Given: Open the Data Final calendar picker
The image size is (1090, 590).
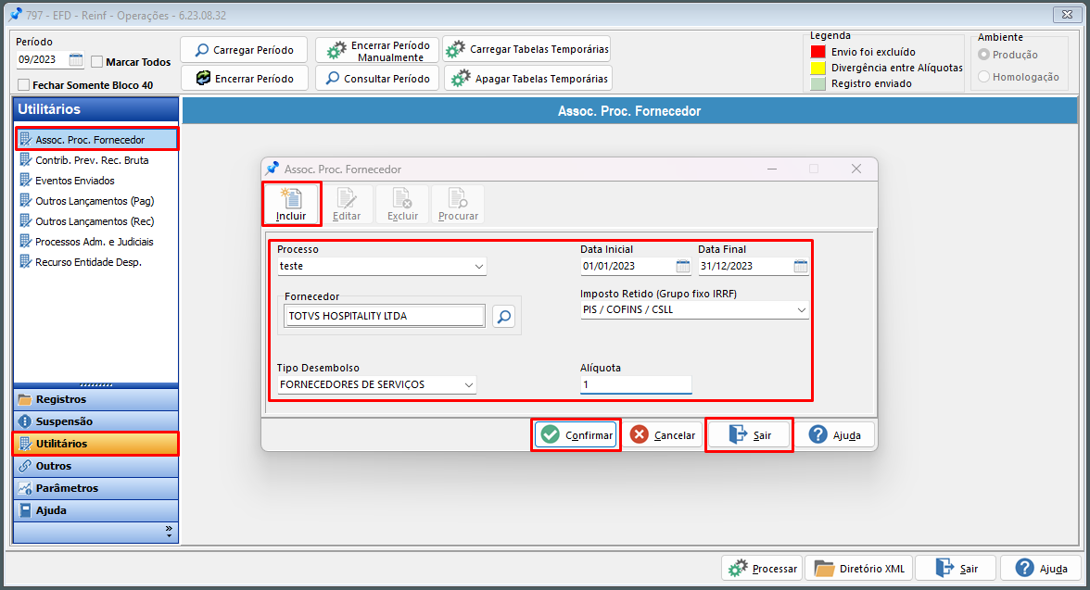Looking at the screenshot, I should 800,266.
